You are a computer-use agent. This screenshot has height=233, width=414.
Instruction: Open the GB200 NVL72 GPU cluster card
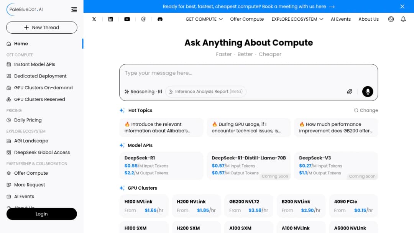[248, 206]
